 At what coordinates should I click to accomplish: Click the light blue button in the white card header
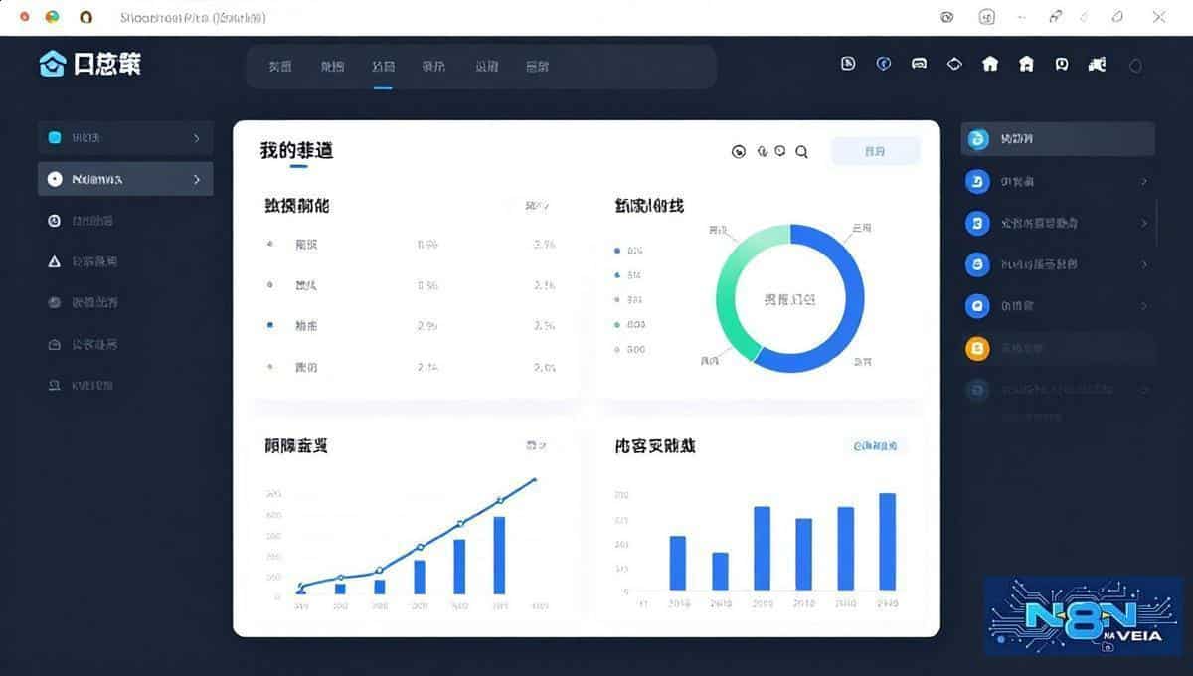point(875,151)
